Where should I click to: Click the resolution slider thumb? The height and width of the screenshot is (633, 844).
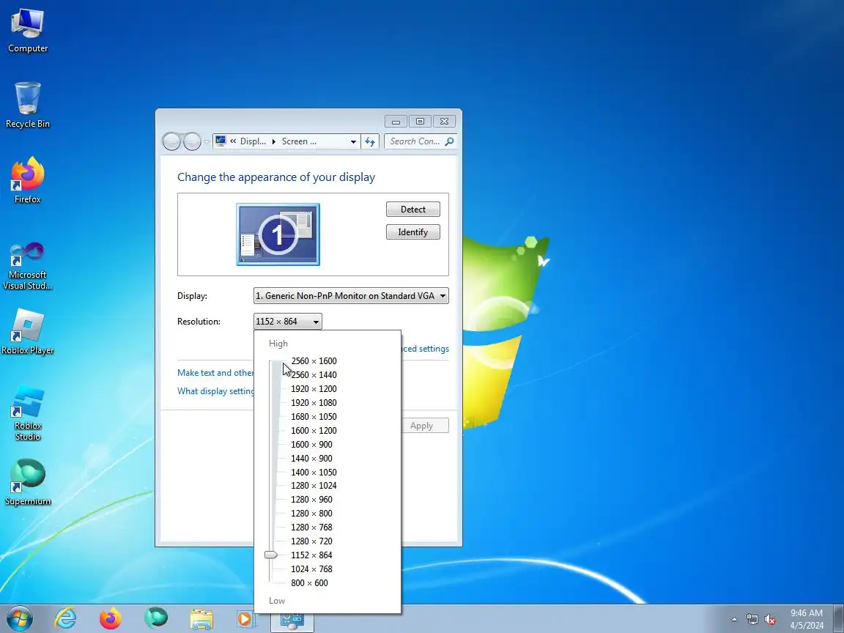click(x=271, y=555)
